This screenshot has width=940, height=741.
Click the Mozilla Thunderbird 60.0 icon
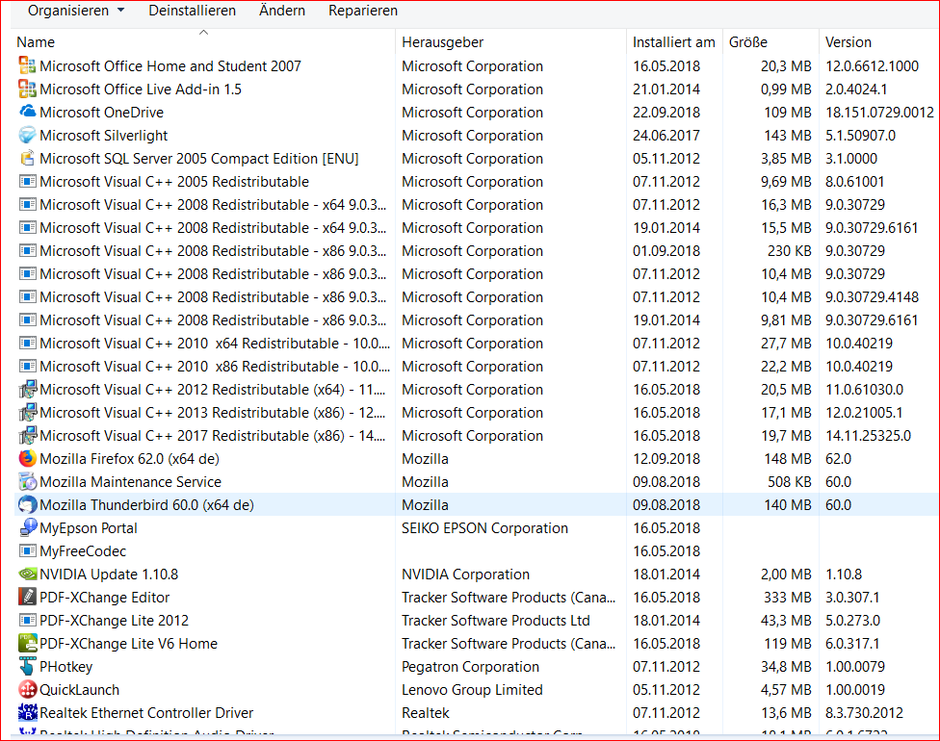[x=28, y=505]
